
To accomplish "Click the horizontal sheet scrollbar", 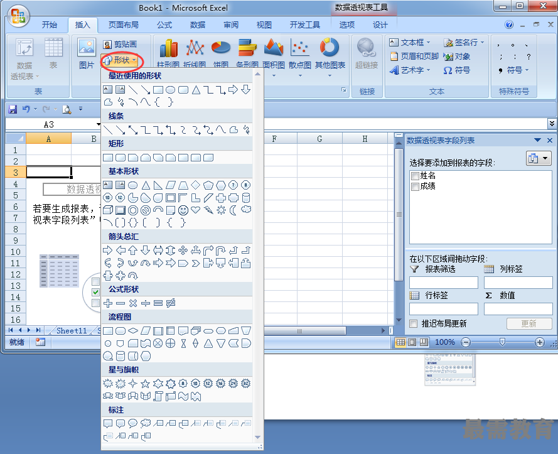I will point(305,331).
